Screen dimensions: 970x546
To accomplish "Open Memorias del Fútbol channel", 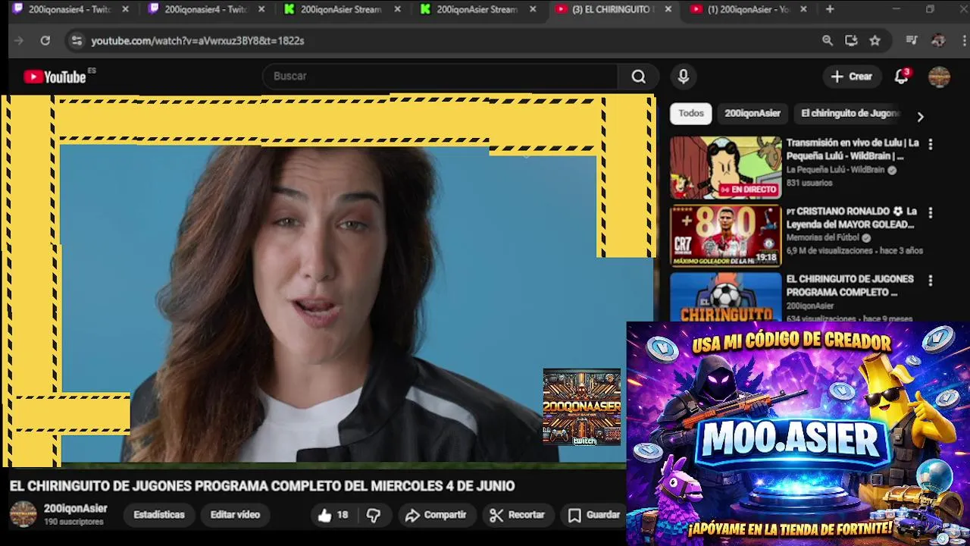I will coord(822,237).
